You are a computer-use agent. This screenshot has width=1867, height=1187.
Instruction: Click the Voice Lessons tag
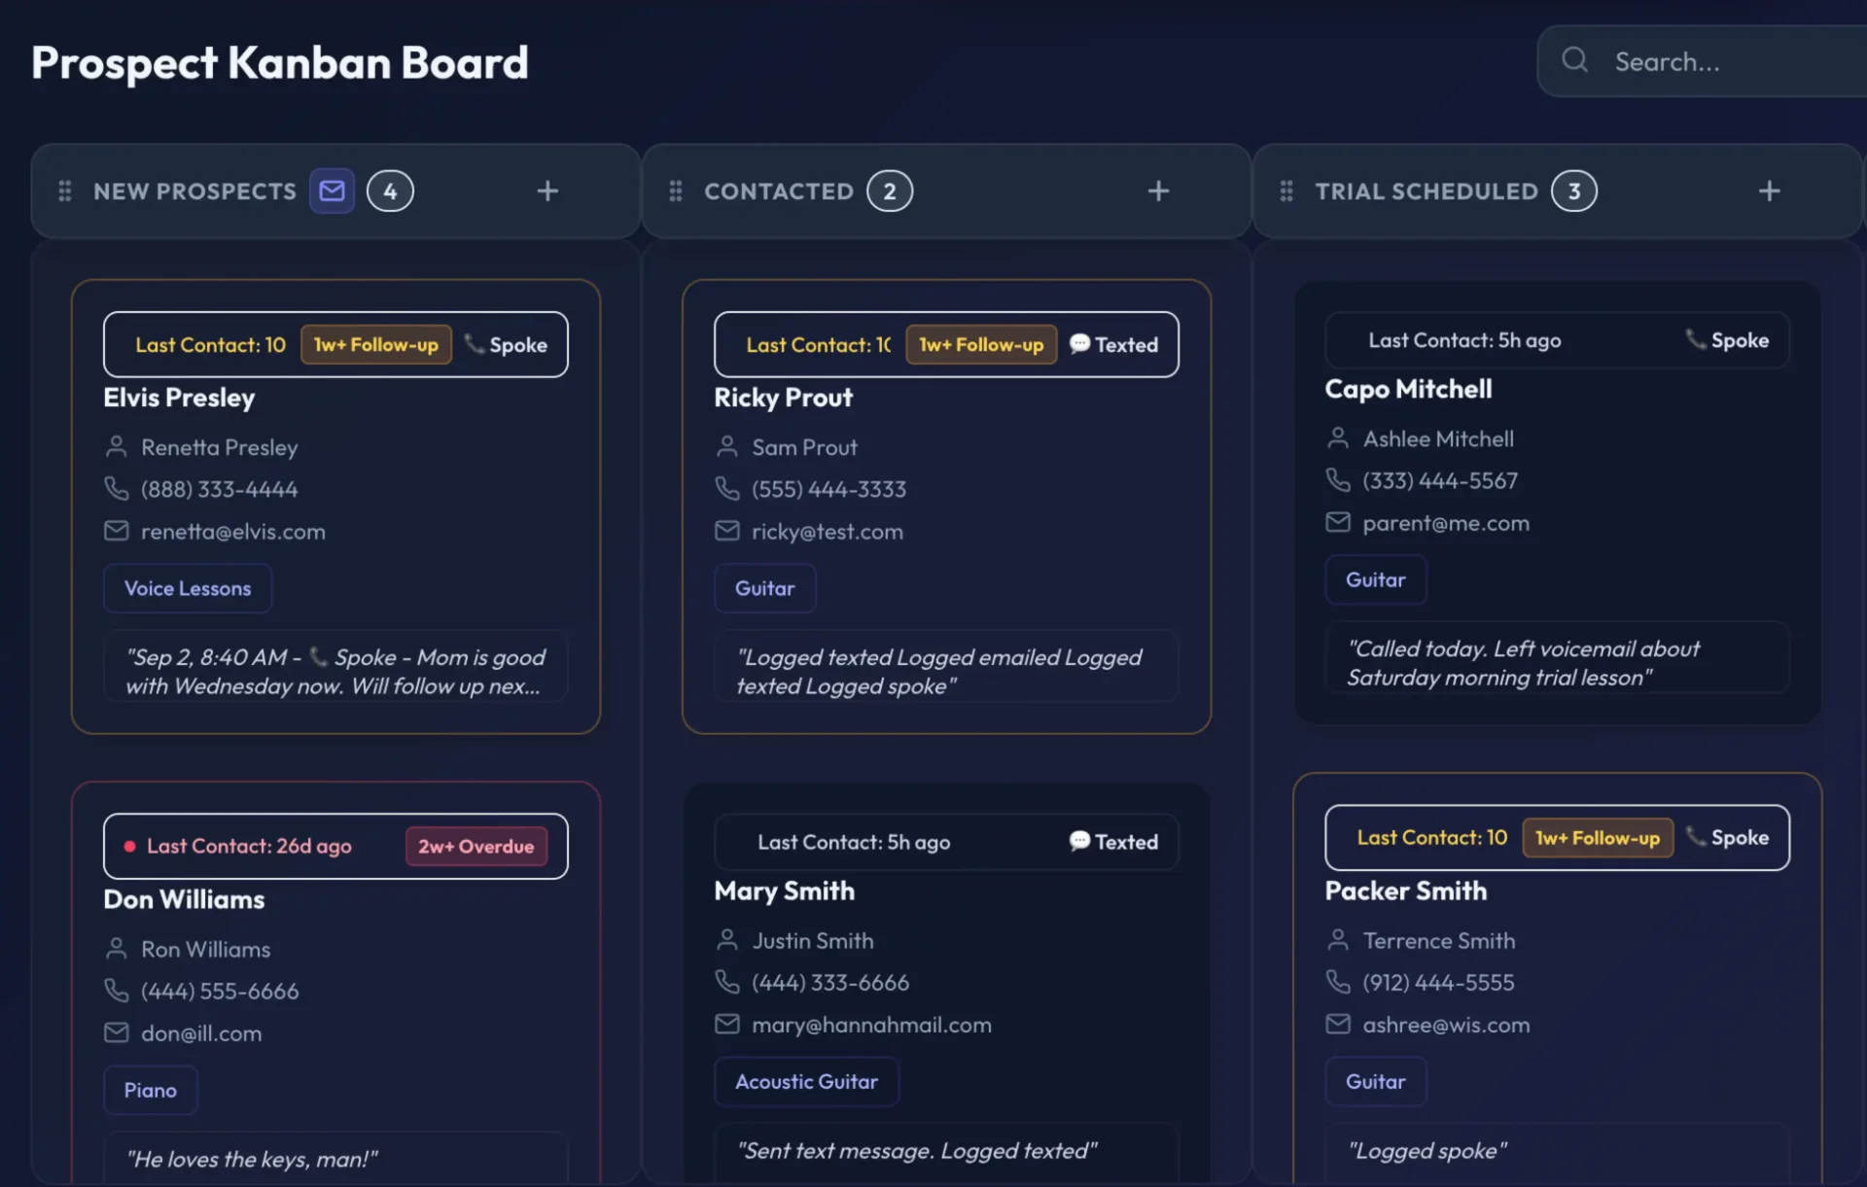(188, 588)
